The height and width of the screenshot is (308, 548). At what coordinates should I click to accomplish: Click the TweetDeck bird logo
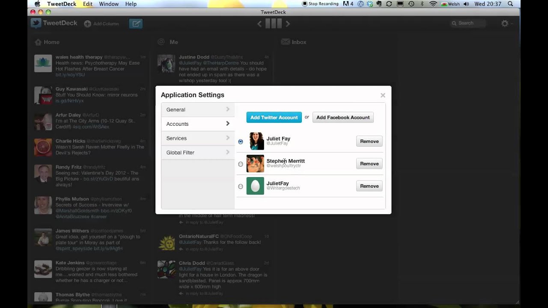click(x=36, y=23)
